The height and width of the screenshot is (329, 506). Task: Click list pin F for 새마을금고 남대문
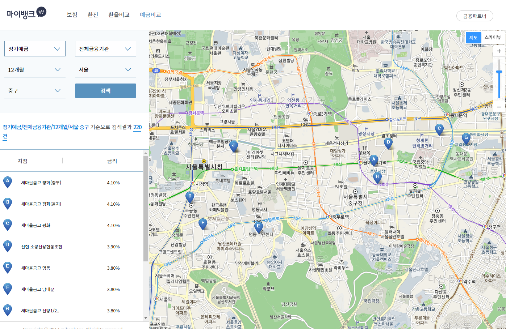click(x=7, y=289)
